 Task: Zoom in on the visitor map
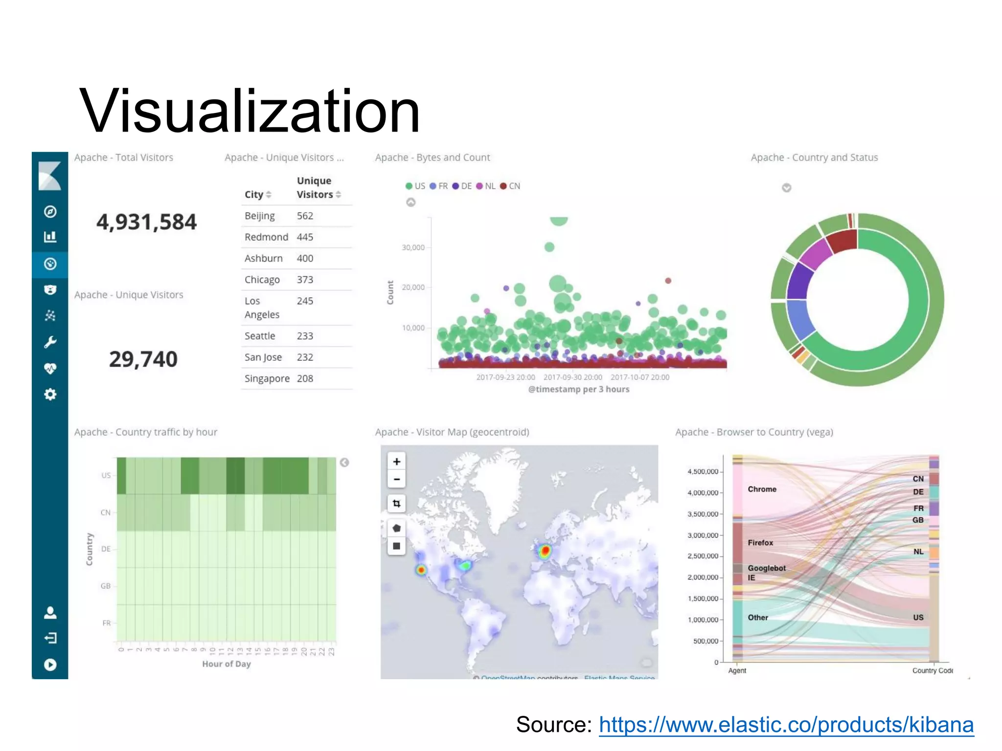click(x=396, y=462)
